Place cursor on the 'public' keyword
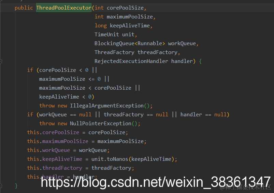 tap(24, 8)
